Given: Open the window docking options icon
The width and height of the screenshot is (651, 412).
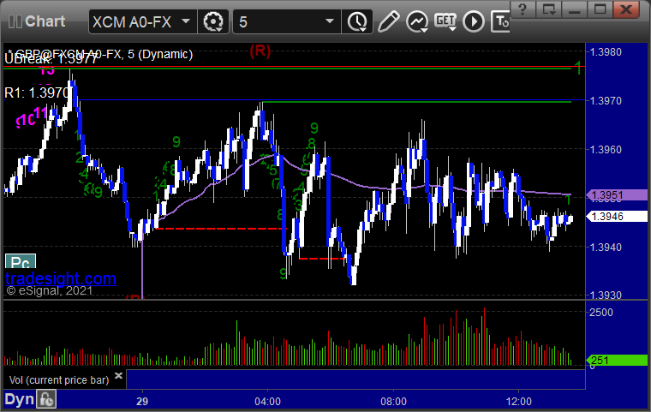Looking at the screenshot, I should click(x=548, y=9).
